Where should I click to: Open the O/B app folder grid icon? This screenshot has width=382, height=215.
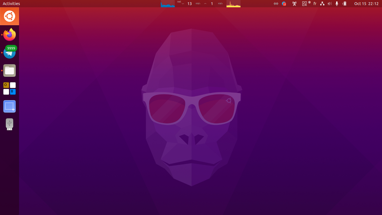click(x=10, y=88)
